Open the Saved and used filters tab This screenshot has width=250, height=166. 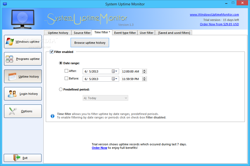[x=174, y=33]
